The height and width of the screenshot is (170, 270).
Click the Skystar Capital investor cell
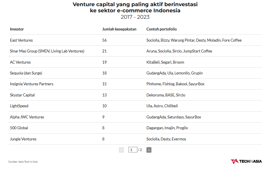click(22, 95)
